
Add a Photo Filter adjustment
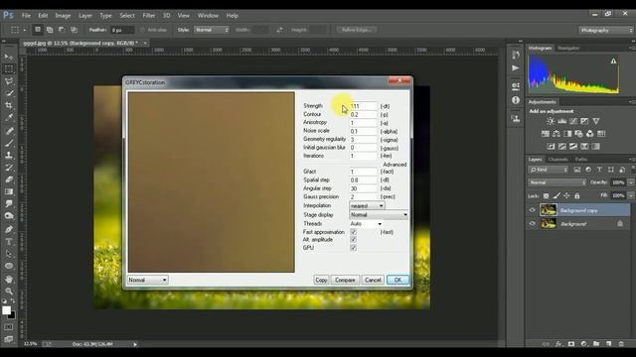pos(578,134)
